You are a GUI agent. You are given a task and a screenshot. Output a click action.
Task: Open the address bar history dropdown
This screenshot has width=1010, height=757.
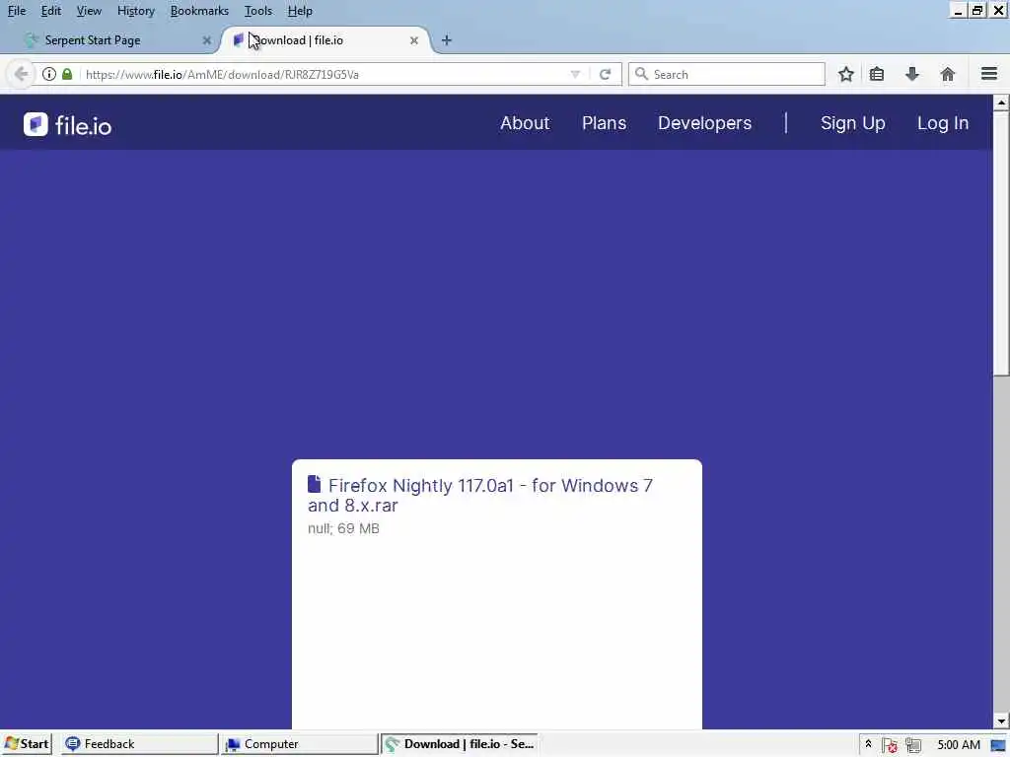coord(575,74)
